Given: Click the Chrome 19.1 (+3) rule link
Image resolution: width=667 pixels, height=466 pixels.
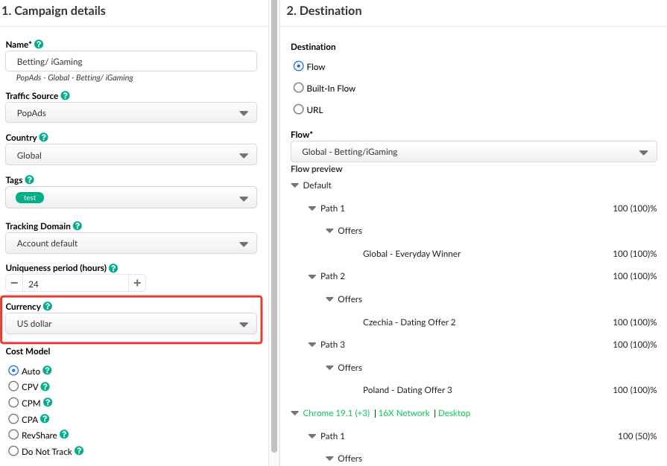Looking at the screenshot, I should (x=334, y=413).
